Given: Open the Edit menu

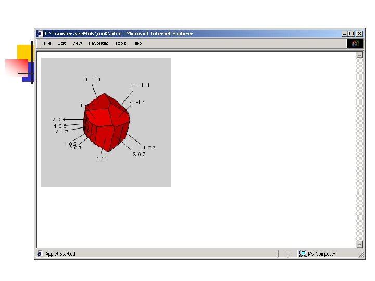Looking at the screenshot, I should 61,43.
